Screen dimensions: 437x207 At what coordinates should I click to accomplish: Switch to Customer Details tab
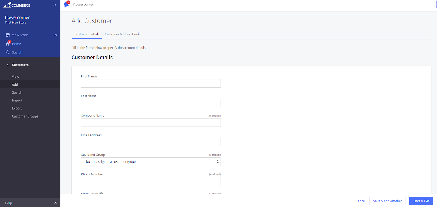[87, 34]
